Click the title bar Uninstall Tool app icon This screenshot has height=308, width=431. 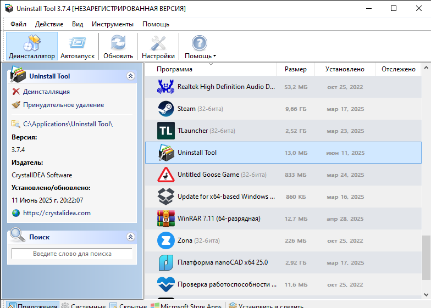click(x=9, y=8)
